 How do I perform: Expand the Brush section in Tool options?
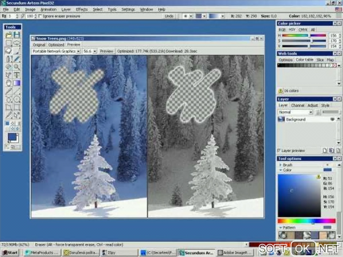pyautogui.click(x=280, y=165)
